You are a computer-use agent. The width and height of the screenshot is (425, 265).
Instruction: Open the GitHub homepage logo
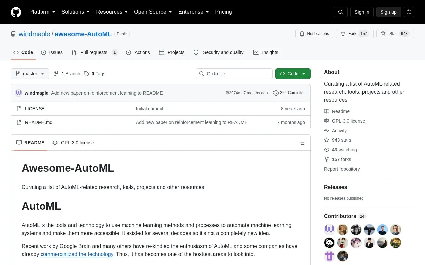coord(16,12)
